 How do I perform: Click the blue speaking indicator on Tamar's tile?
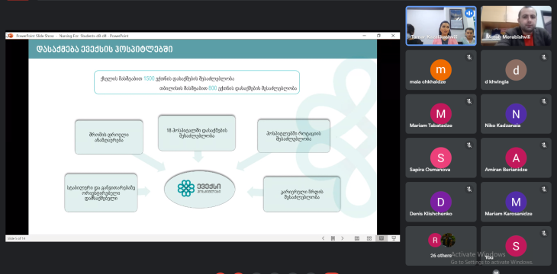coord(469,13)
